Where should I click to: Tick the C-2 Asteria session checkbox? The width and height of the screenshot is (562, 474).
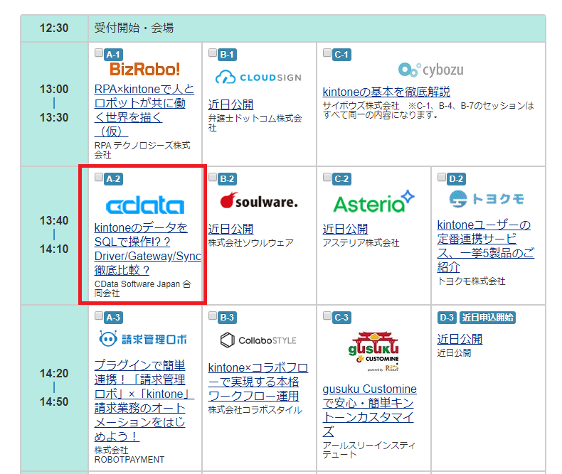pyautogui.click(x=327, y=177)
